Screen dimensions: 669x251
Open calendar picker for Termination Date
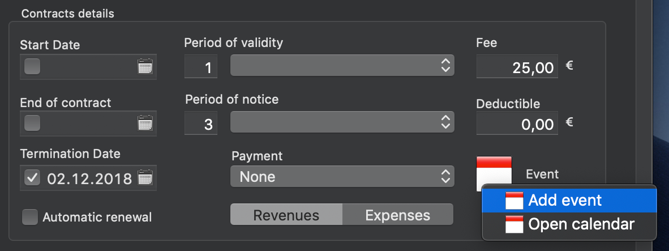(145, 178)
